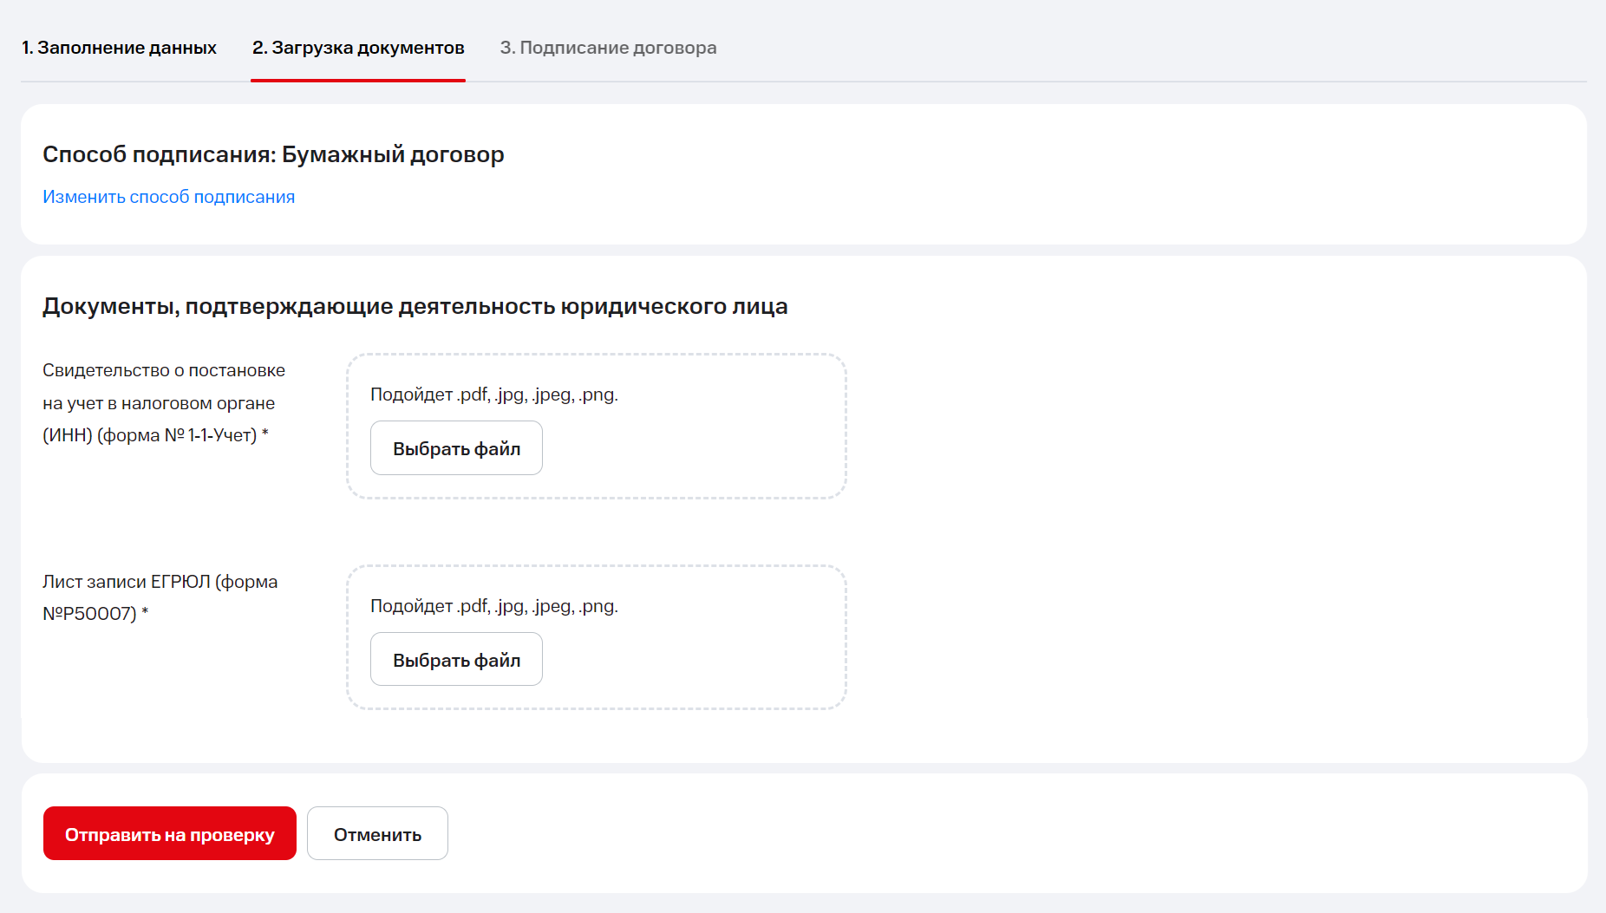Click the 'Документы, подтверждающие деятельность' section heading

[x=415, y=306]
